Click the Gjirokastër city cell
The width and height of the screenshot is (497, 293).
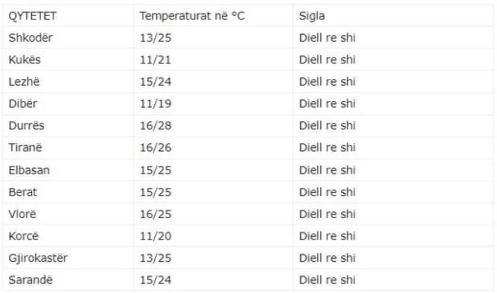pyautogui.click(x=38, y=258)
